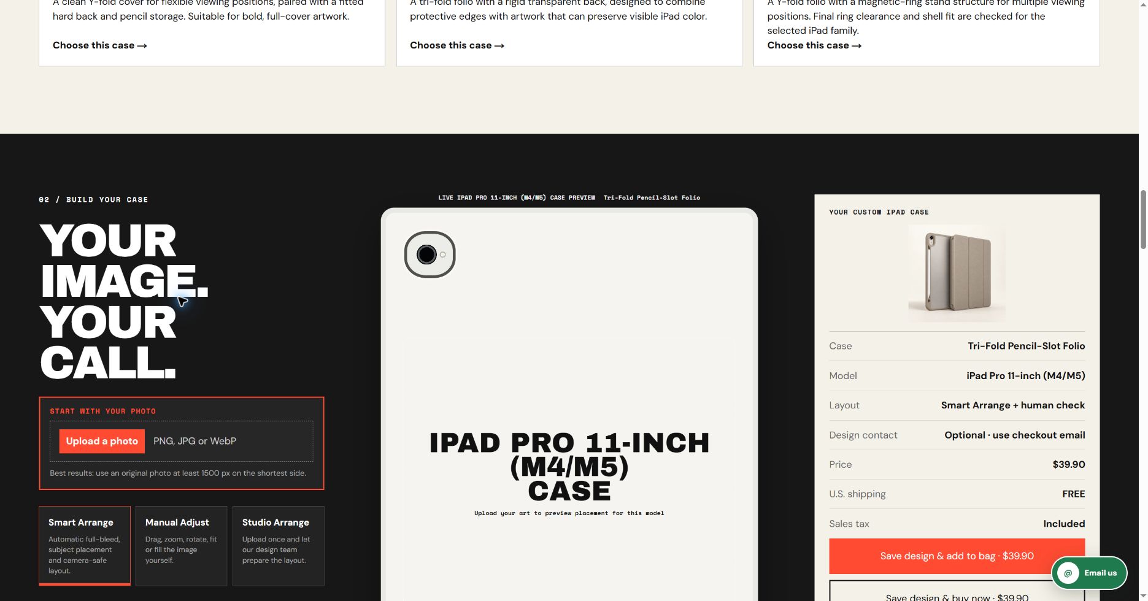1148x601 pixels.
Task: Click the Email us chat icon
Action: point(1068,573)
